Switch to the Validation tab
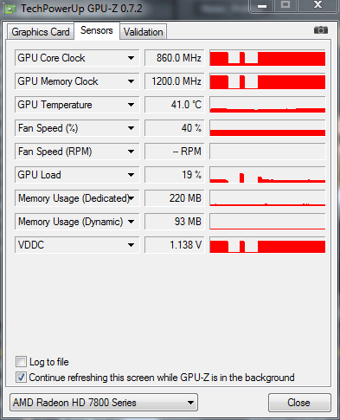This screenshot has height=420, width=340. point(144,32)
